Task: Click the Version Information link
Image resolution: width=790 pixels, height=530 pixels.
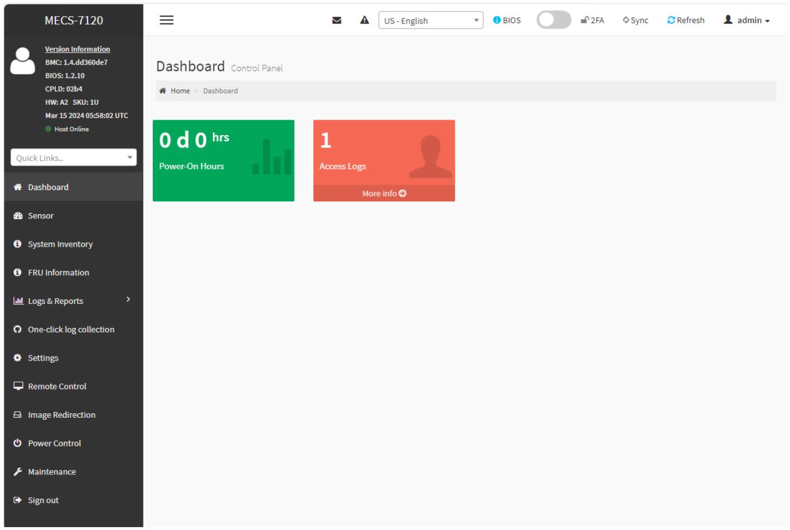Action: [x=78, y=49]
